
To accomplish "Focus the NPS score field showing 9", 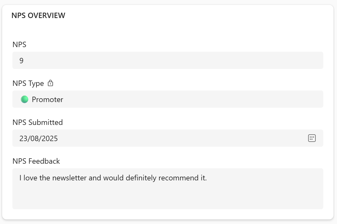I will (168, 60).
